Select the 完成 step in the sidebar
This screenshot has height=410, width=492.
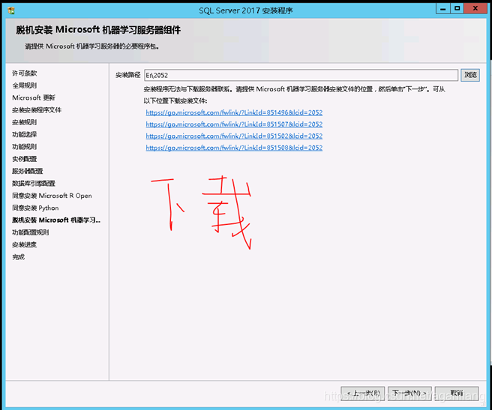pos(19,257)
